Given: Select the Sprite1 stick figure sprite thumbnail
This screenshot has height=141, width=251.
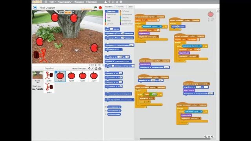Looking at the screenshot, I should click(49, 76).
